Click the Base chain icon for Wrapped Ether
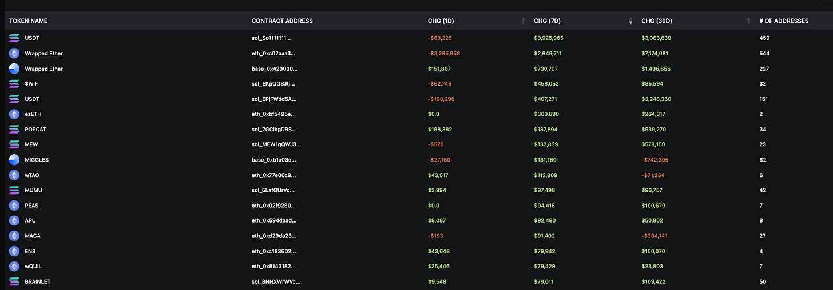The height and width of the screenshot is (290, 833). (14, 69)
